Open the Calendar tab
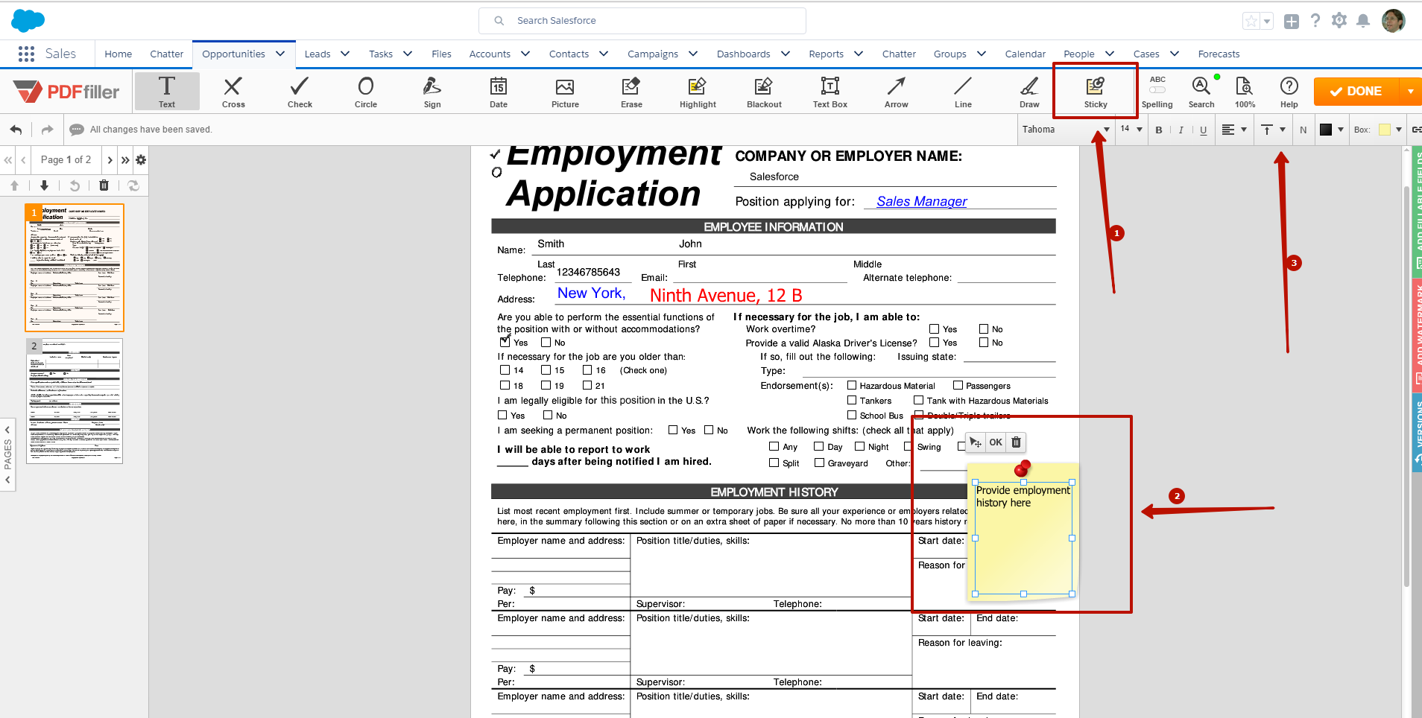The width and height of the screenshot is (1422, 718). tap(1025, 54)
